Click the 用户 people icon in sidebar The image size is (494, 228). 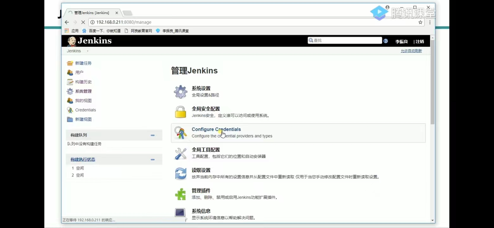pos(70,73)
